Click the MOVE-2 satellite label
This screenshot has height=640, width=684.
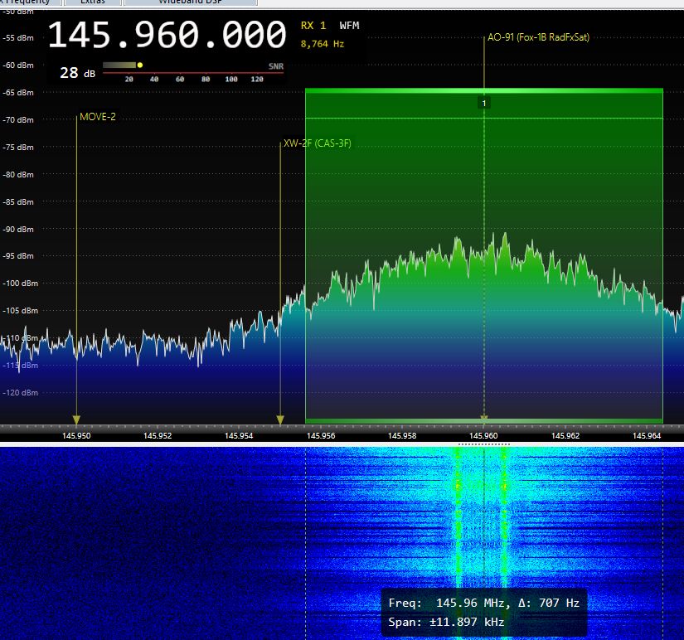click(98, 117)
